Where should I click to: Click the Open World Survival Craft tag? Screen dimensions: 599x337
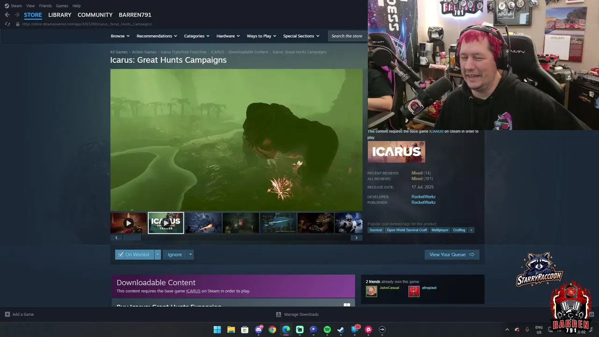407,230
